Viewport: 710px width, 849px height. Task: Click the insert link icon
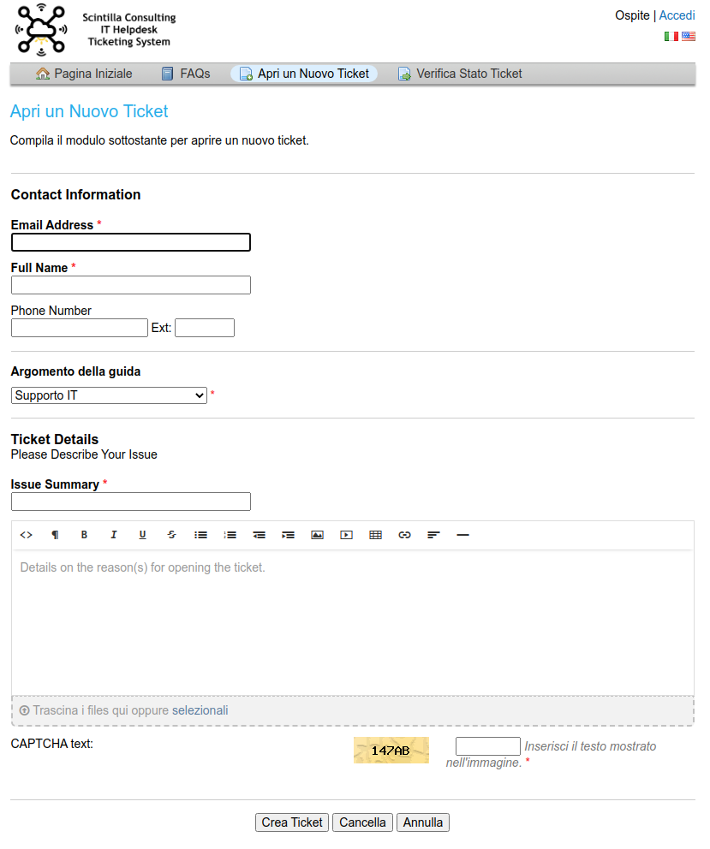[x=404, y=535]
